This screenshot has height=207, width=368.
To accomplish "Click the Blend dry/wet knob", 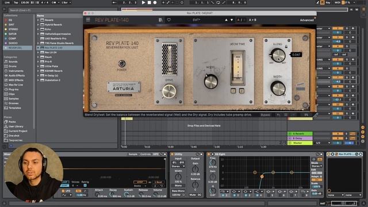I will [x=278, y=55].
